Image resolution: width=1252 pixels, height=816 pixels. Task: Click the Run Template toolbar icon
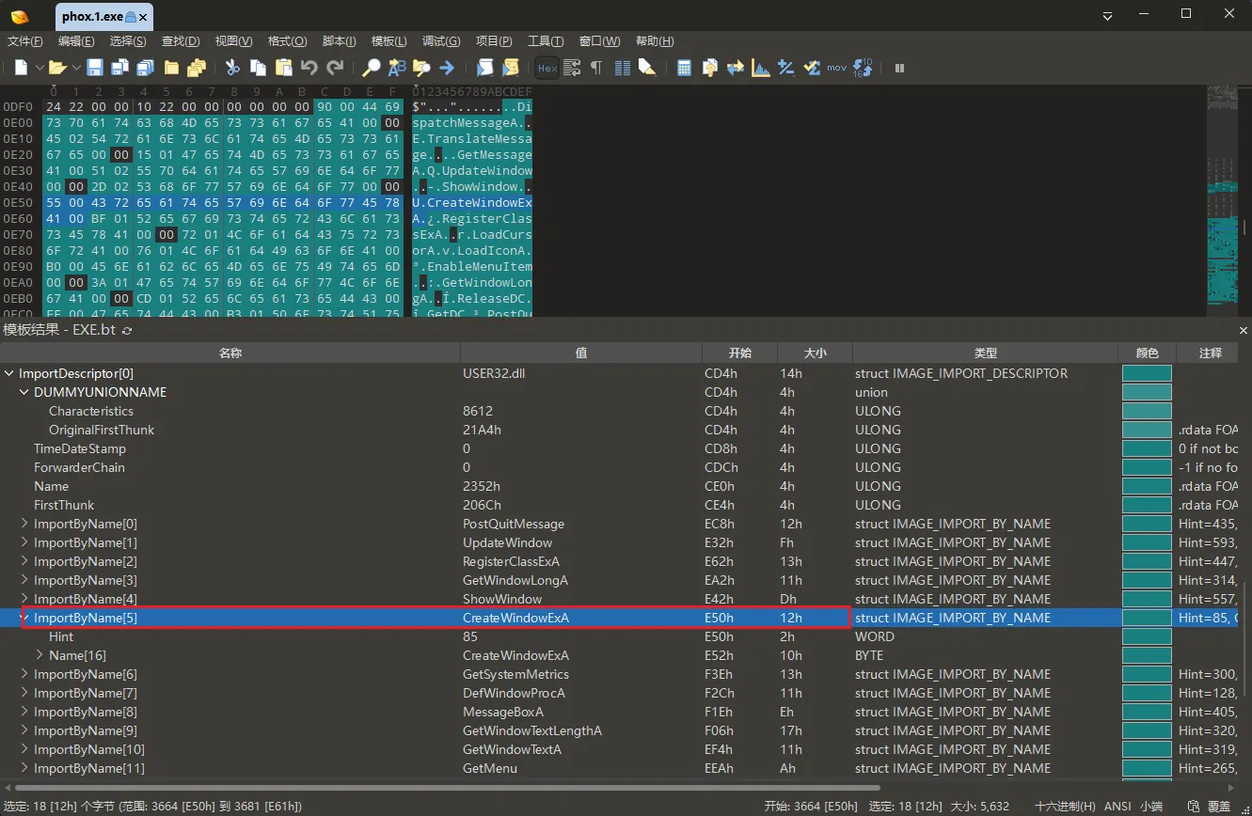(511, 68)
